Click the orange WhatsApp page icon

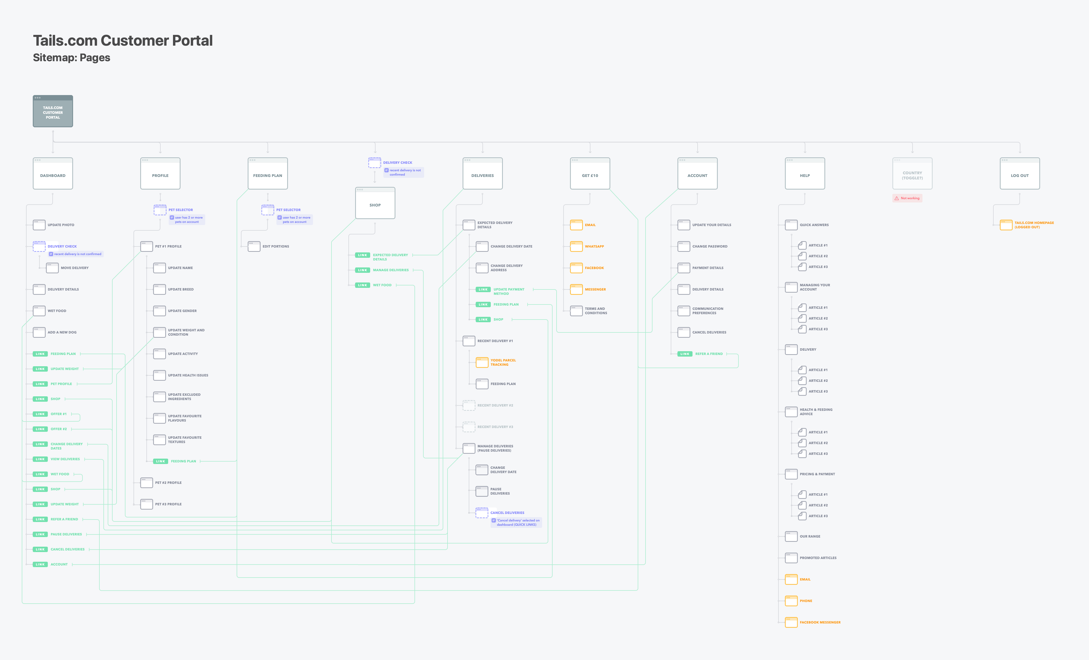576,246
